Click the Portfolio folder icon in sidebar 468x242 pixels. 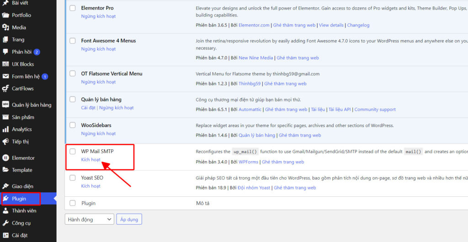tap(5, 15)
